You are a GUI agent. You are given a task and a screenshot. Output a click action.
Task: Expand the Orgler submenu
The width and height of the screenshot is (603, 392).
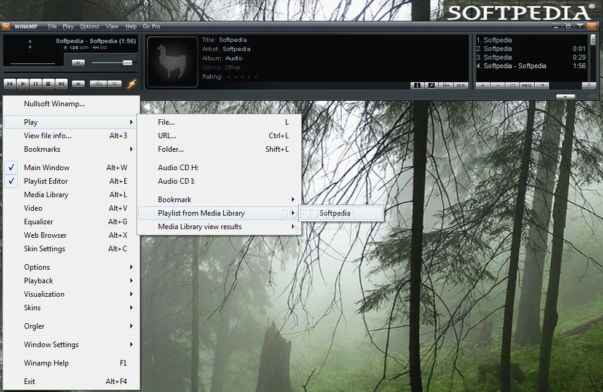(71, 326)
